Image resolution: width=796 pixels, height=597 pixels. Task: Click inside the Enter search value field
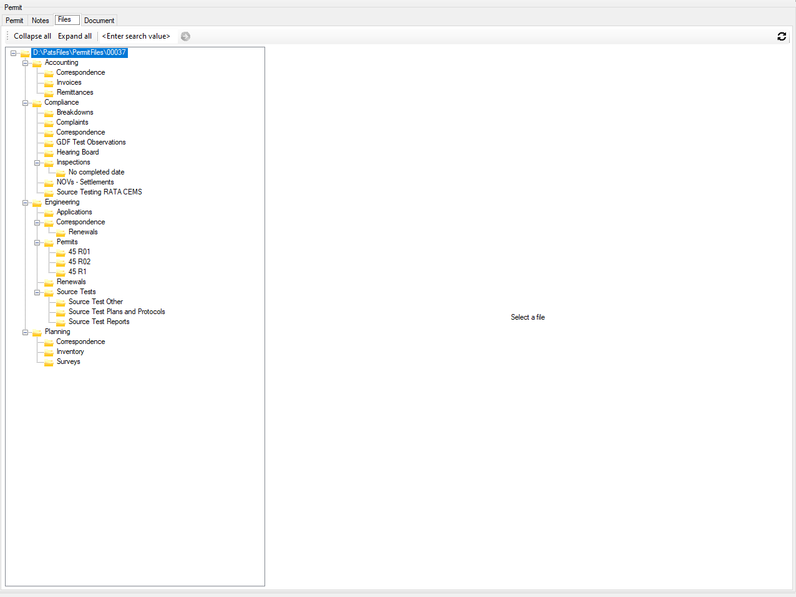[x=136, y=36]
